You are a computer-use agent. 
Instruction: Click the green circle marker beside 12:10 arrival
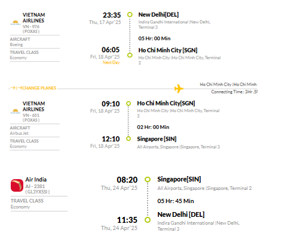click(128, 138)
